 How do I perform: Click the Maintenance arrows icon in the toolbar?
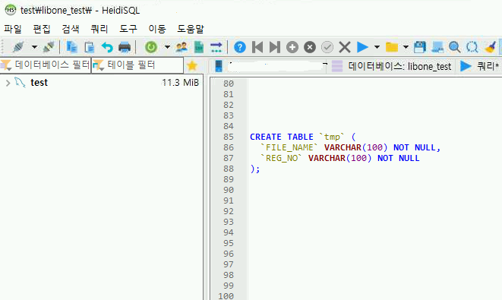216,47
